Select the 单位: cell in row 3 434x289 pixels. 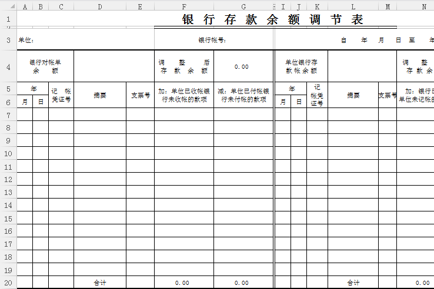(27, 41)
